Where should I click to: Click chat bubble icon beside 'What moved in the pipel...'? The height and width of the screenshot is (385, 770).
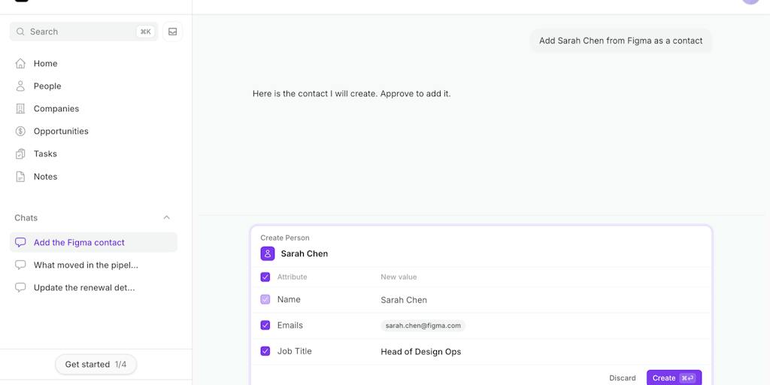[x=20, y=265]
